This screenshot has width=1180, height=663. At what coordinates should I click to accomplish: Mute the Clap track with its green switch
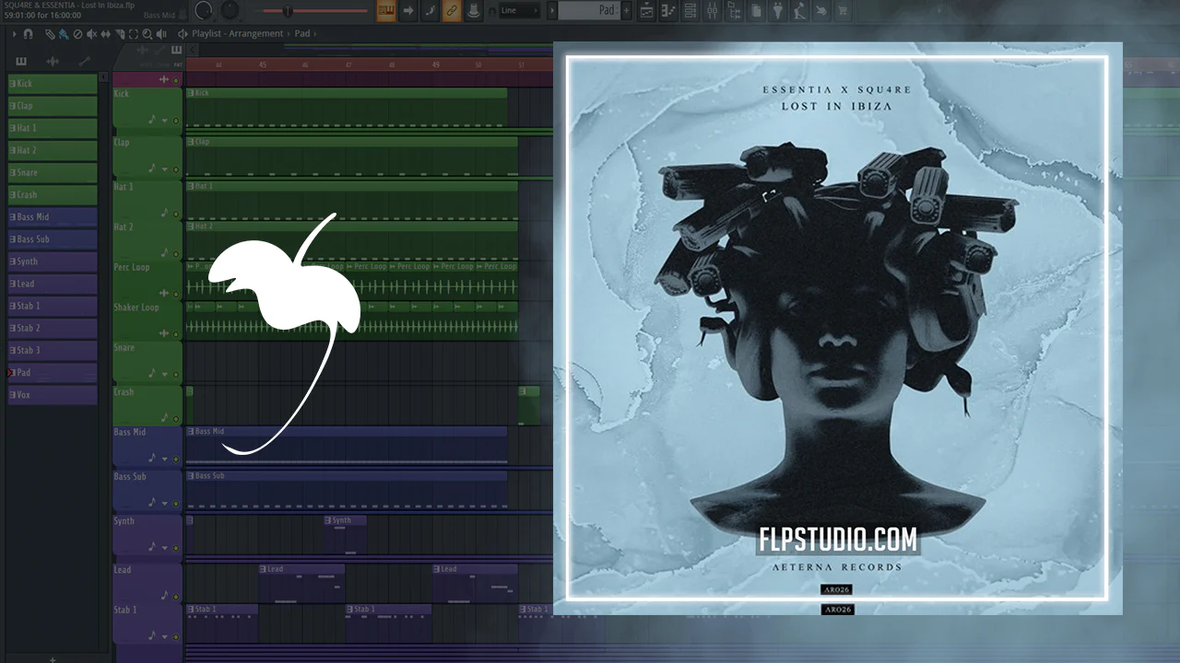(176, 169)
